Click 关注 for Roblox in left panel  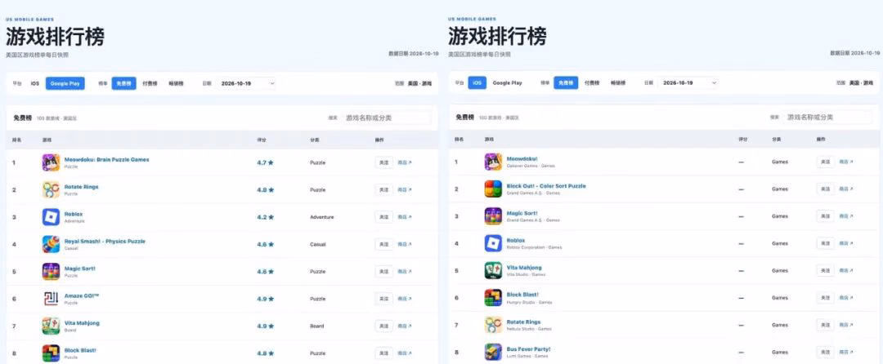tap(384, 217)
